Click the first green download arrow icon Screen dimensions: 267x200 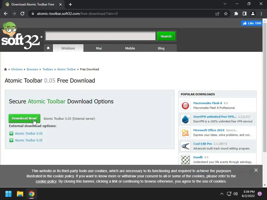11,134
